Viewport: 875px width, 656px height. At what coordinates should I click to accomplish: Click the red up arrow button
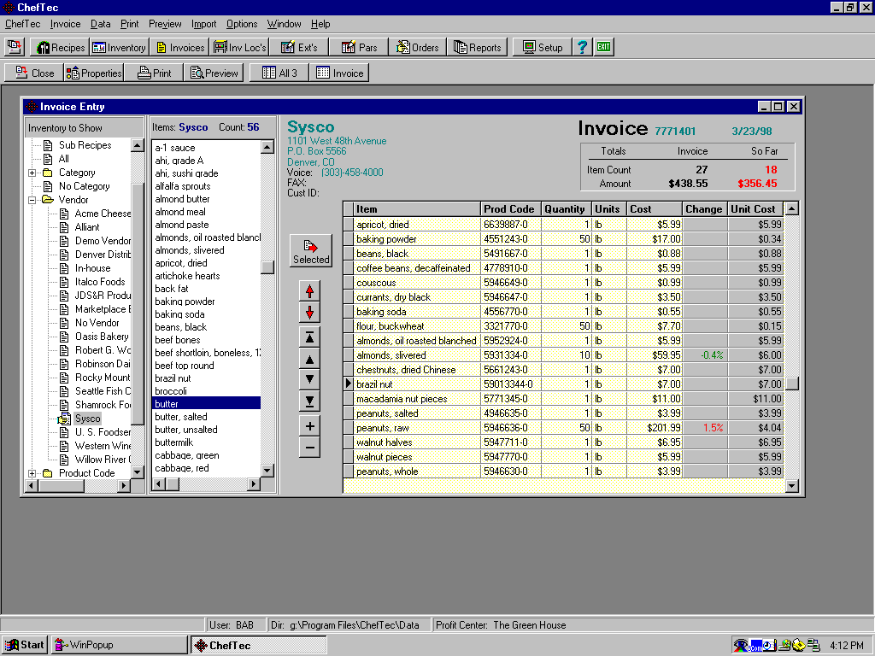309,291
